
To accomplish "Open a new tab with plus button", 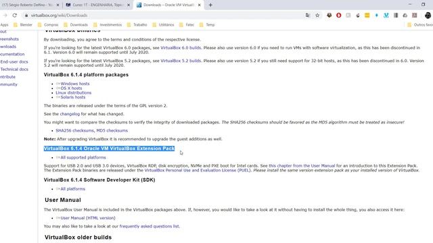I will pyautogui.click(x=210, y=5).
